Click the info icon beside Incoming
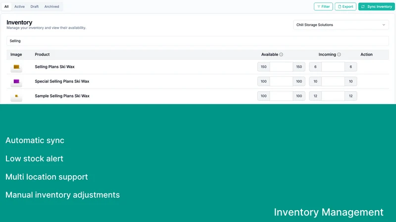This screenshot has width=396, height=222. (339, 54)
